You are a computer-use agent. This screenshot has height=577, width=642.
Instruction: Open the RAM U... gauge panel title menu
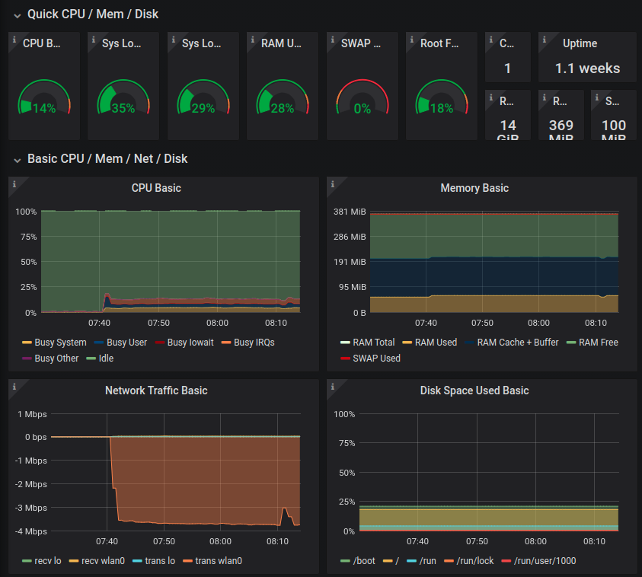(x=281, y=43)
